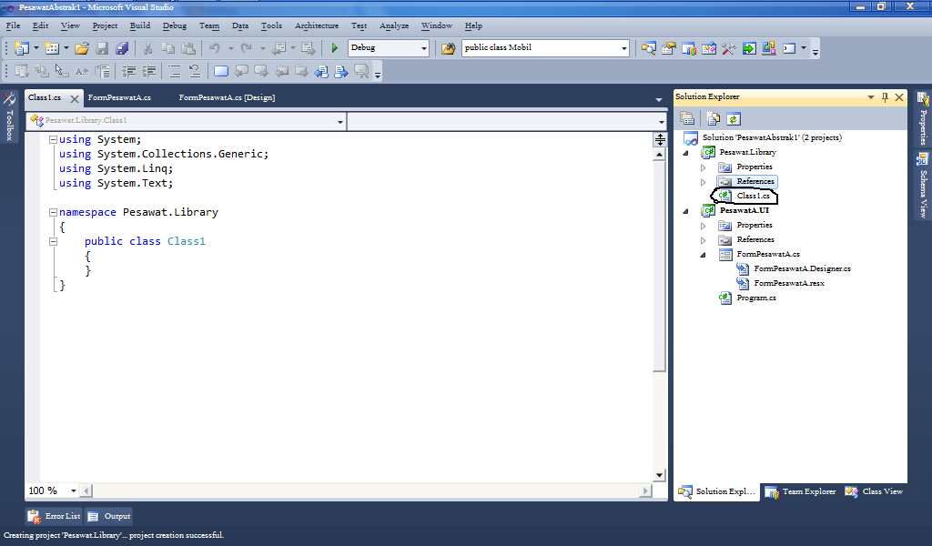Collapse the Pesawat.Library project node
Image resolution: width=932 pixels, height=546 pixels.
[686, 153]
